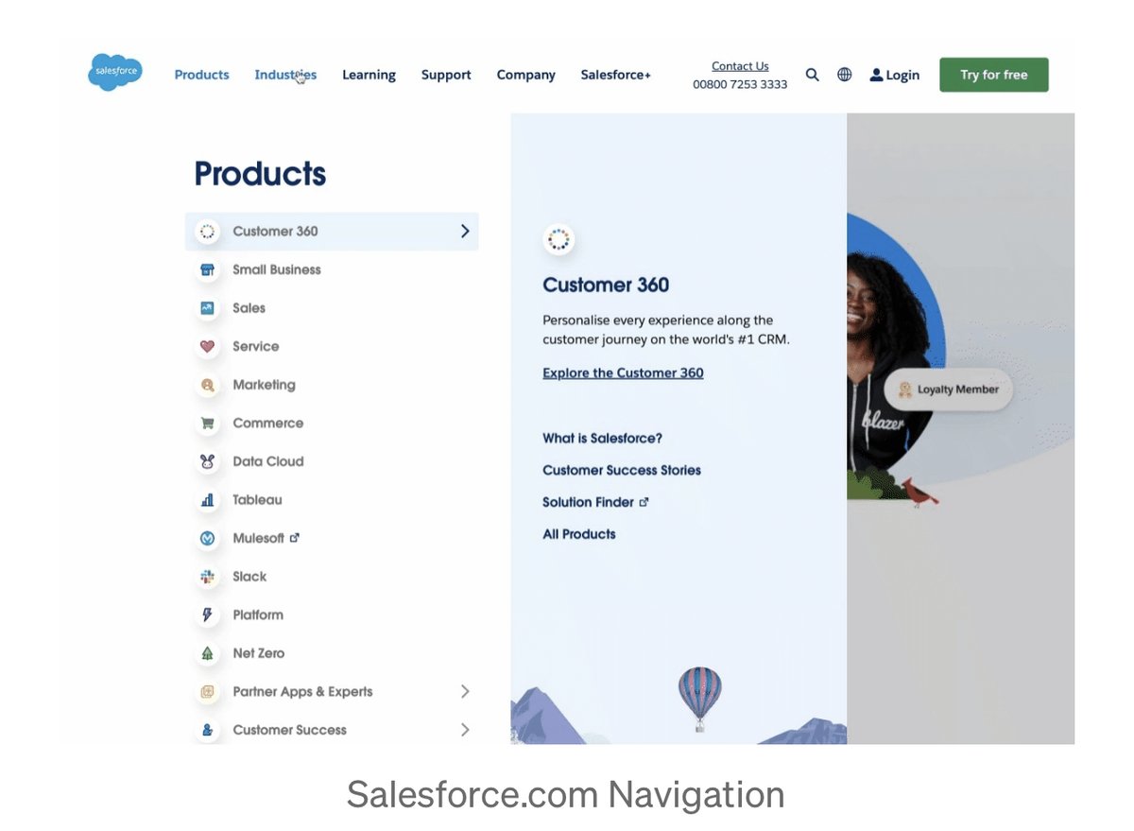
Task: Click the globe language icon
Action: [x=845, y=75]
